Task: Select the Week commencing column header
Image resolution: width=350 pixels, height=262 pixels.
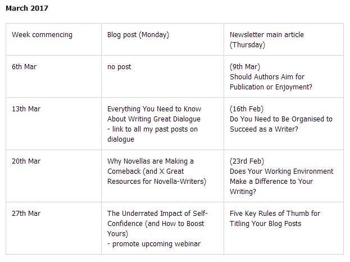Action: [42, 35]
